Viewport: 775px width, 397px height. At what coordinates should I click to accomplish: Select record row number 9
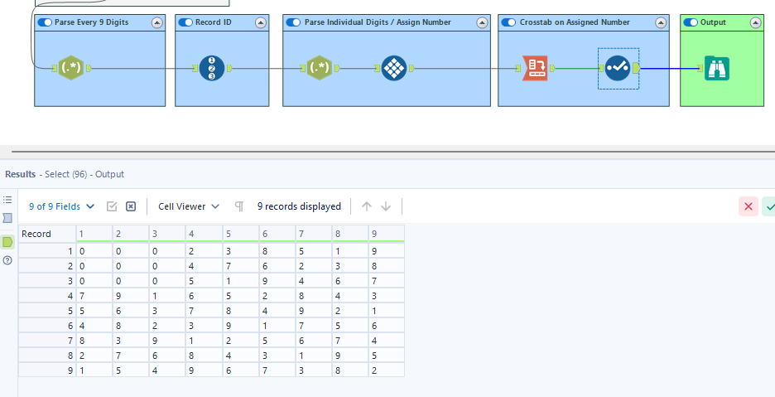tap(47, 370)
